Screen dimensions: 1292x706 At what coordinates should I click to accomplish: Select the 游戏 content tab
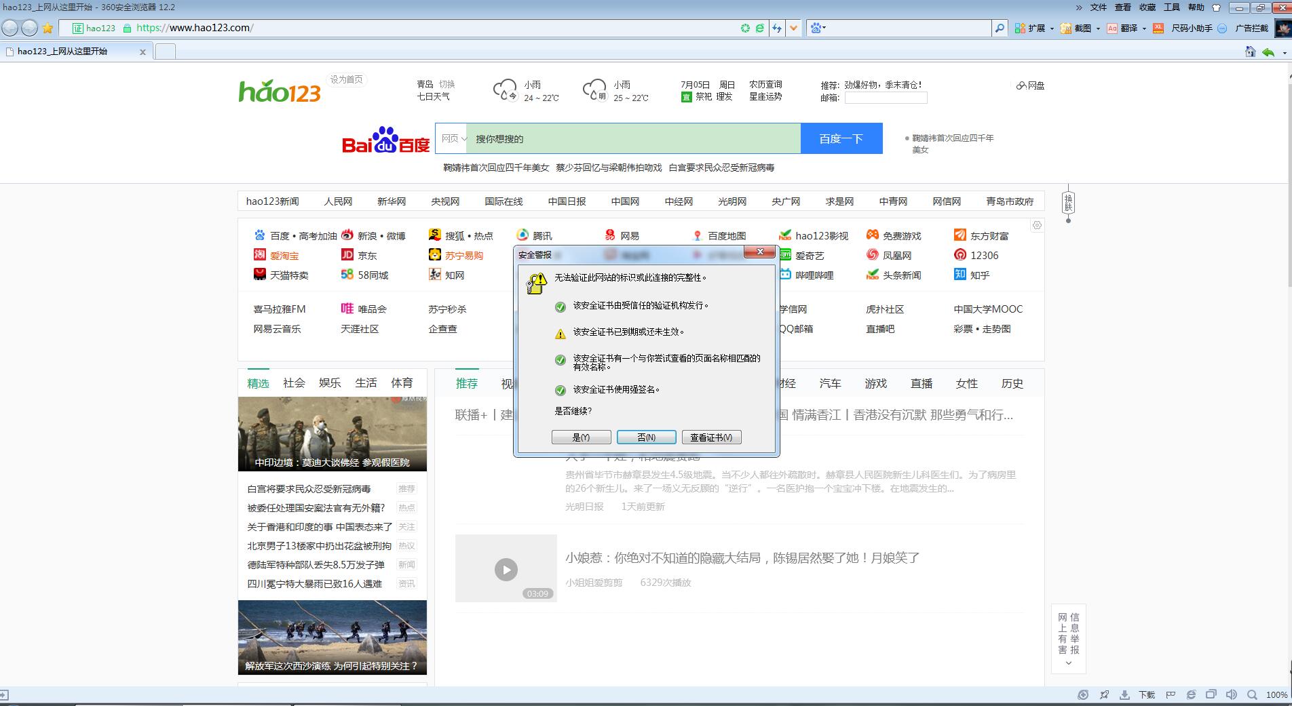click(875, 383)
